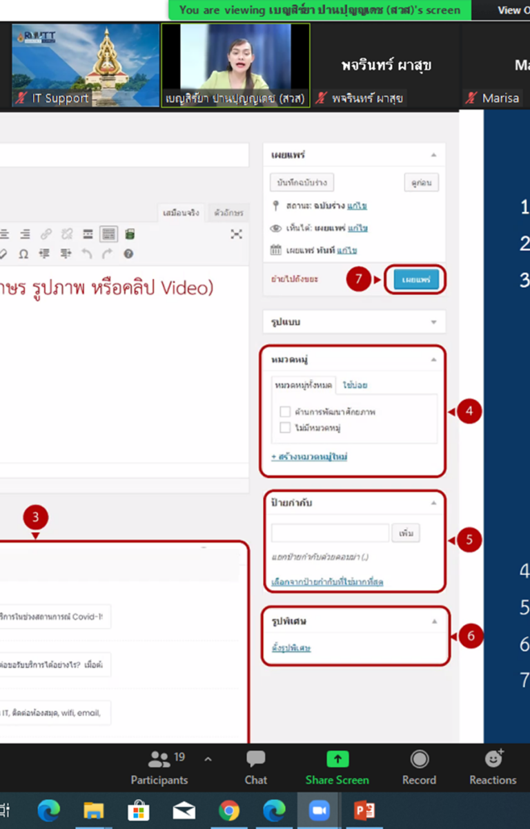Select IT Support video thumbnail
The image size is (530, 829).
(x=86, y=66)
